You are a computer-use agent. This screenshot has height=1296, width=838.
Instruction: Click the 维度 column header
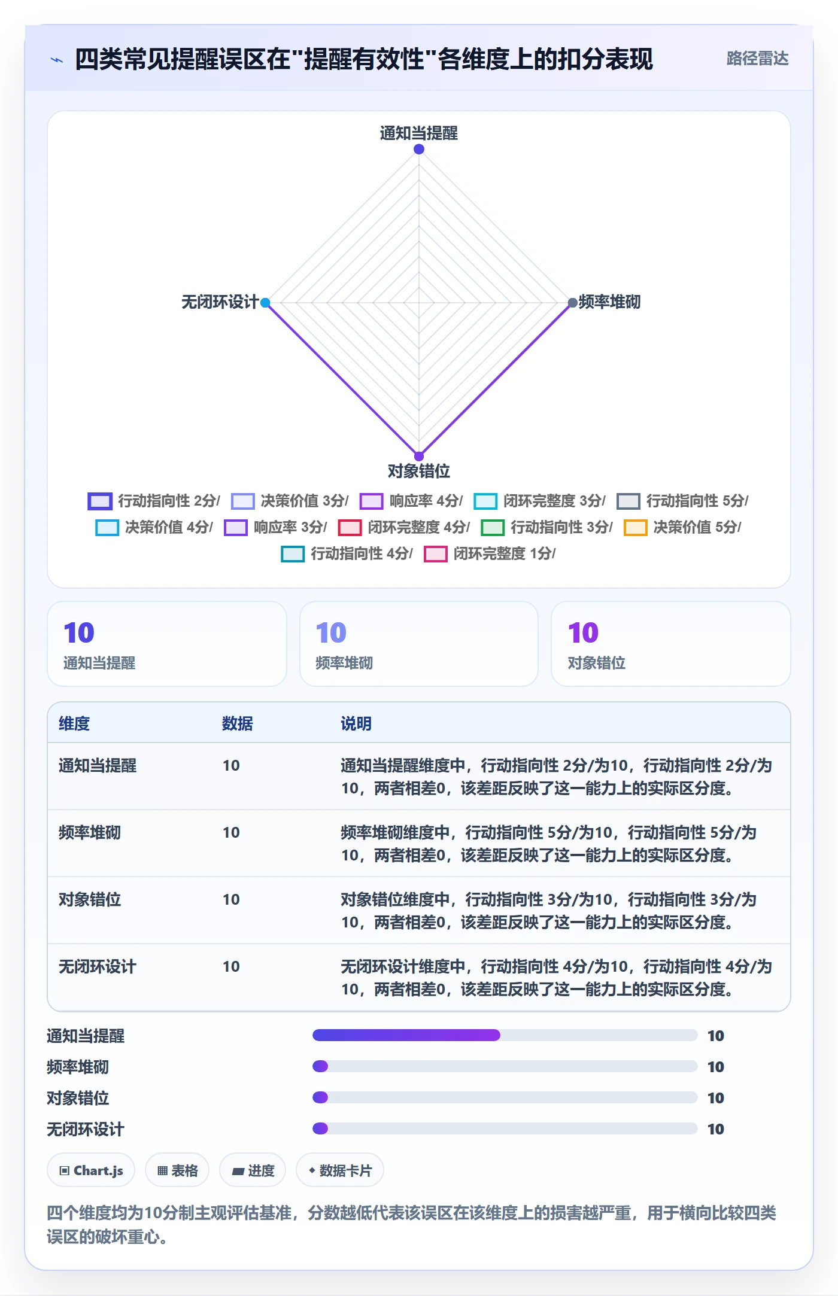pyautogui.click(x=74, y=723)
